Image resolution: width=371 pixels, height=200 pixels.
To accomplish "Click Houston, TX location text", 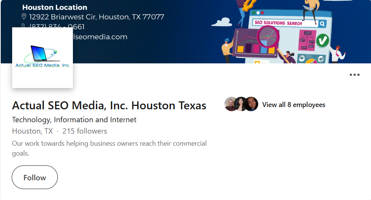I will click(x=32, y=131).
